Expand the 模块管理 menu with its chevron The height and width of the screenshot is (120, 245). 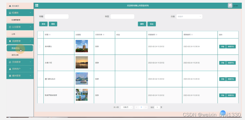tap(30, 76)
